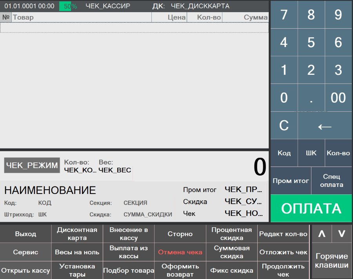Apply Фикс скидка

(232, 270)
